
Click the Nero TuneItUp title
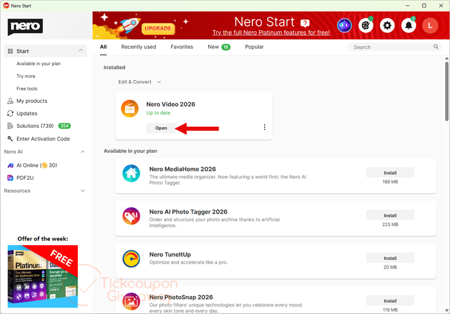point(170,254)
